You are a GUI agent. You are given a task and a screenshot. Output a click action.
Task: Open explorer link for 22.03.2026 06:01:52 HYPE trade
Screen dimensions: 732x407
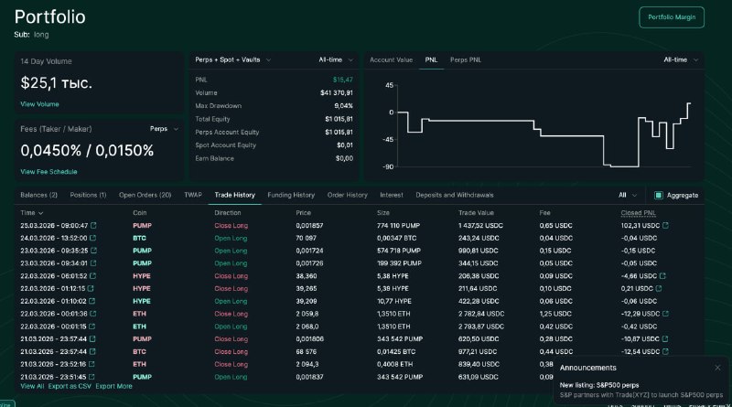click(93, 276)
